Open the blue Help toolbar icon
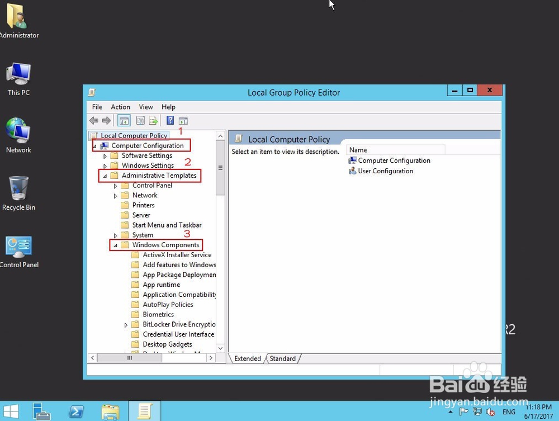559x421 pixels. (x=170, y=121)
